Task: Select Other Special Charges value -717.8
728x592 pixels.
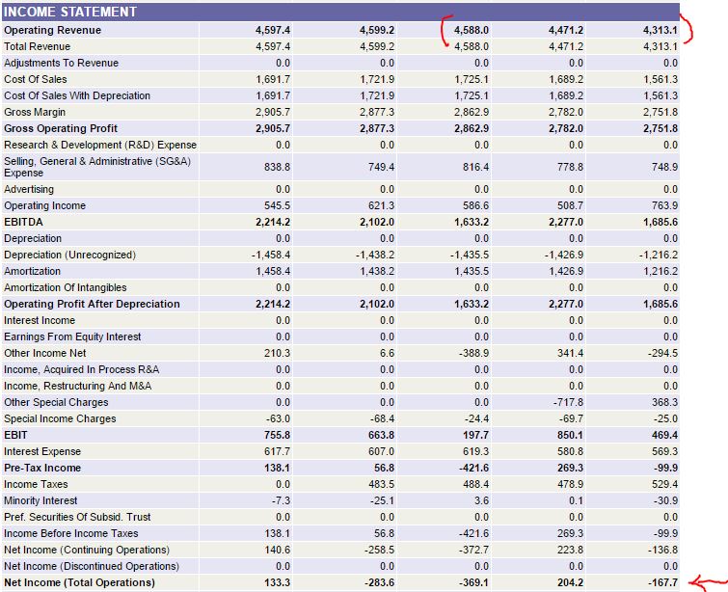Action: (568, 403)
